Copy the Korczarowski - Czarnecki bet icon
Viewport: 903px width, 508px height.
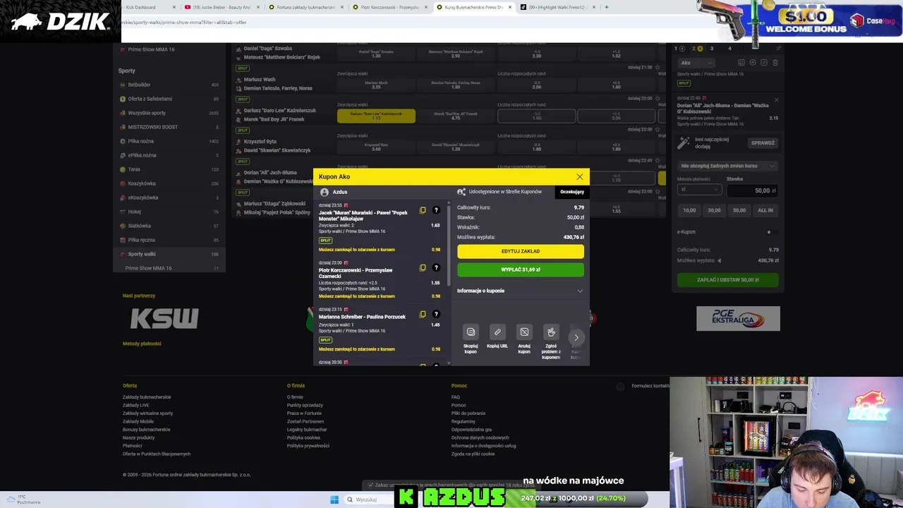[x=423, y=267]
